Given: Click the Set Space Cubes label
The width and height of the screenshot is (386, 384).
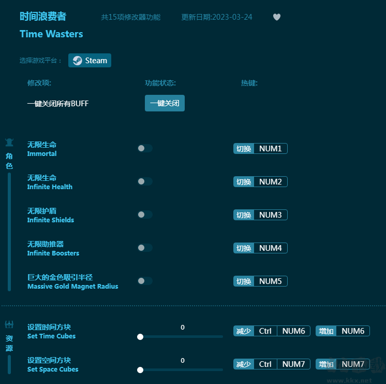Looking at the screenshot, I should 53,364.
